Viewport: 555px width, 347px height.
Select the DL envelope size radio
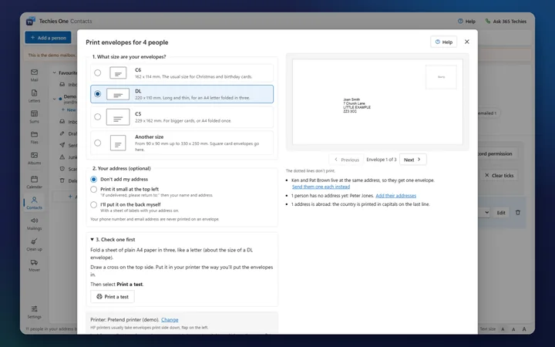pyautogui.click(x=97, y=94)
